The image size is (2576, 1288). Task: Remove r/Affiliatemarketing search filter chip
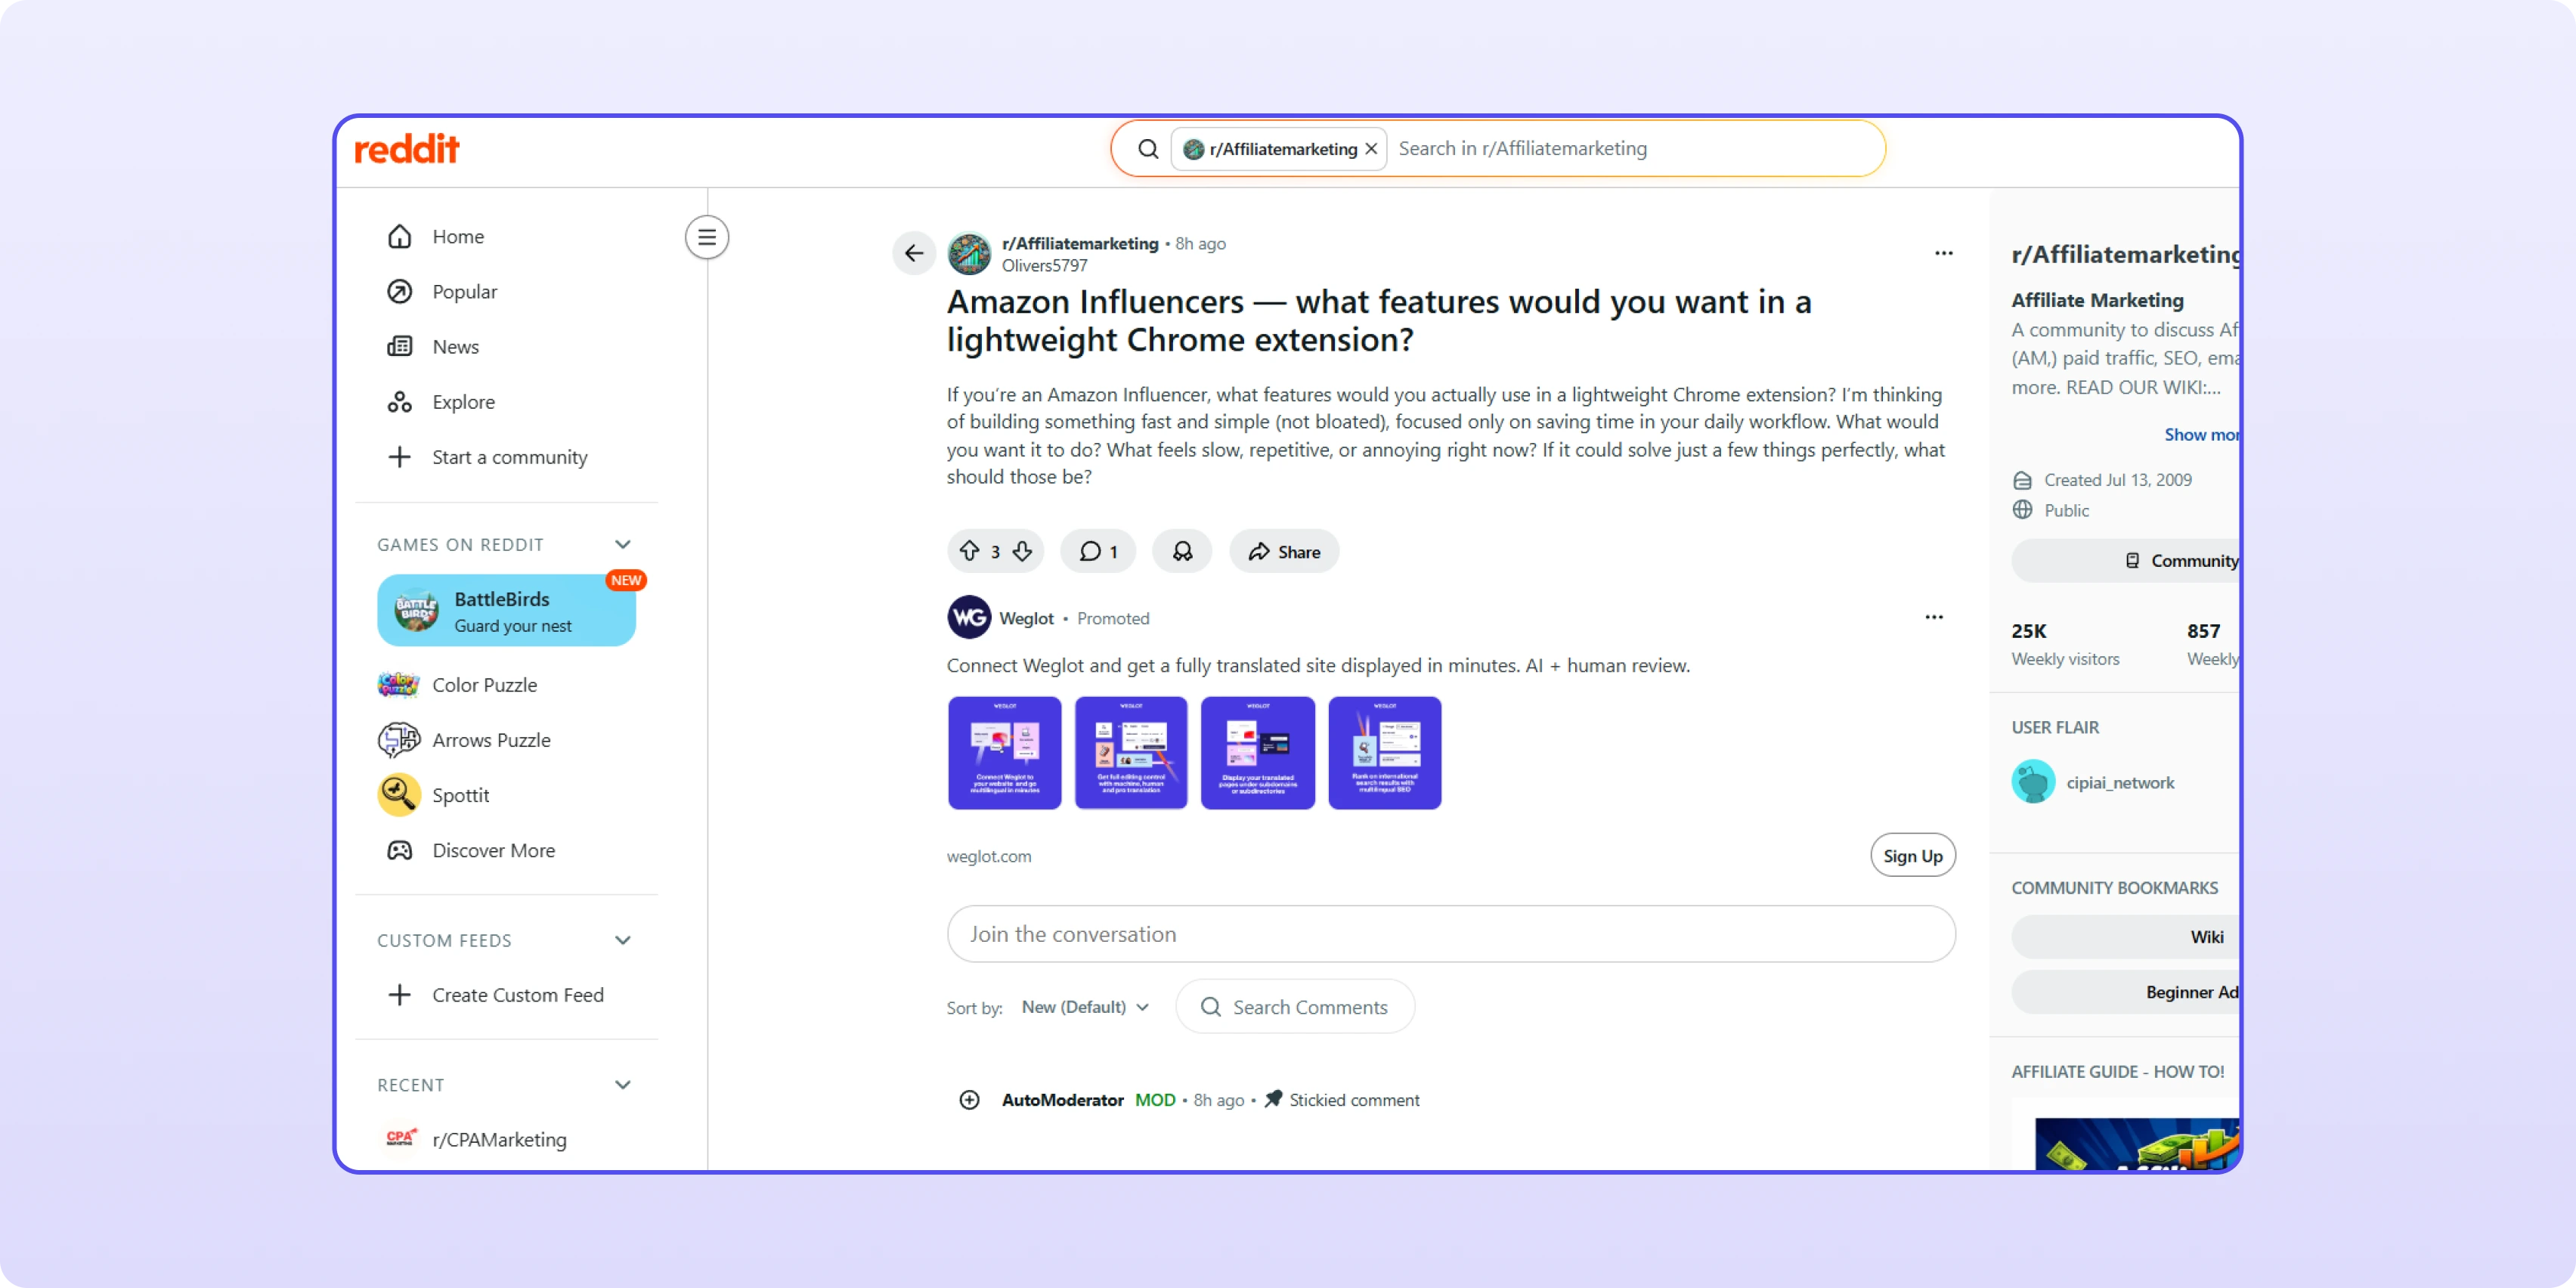point(1371,149)
